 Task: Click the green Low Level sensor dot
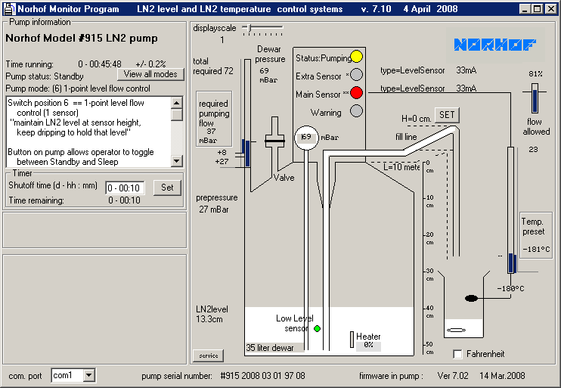tap(317, 328)
